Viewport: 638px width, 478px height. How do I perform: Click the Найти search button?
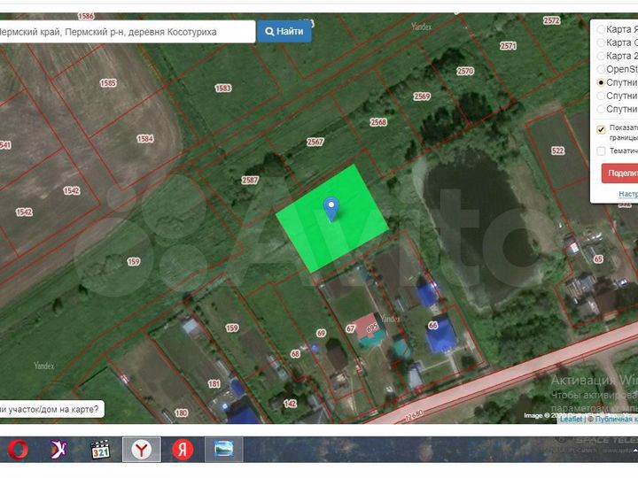[284, 31]
